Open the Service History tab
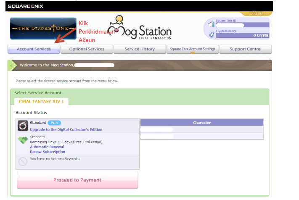The image size is (299, 200). click(140, 49)
